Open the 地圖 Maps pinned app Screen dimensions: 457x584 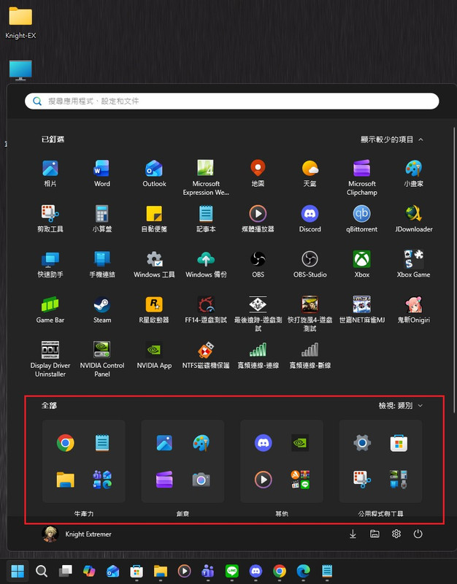258,173
